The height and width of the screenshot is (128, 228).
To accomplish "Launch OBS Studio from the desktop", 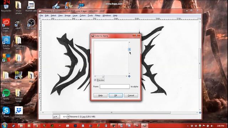I will [31, 24].
